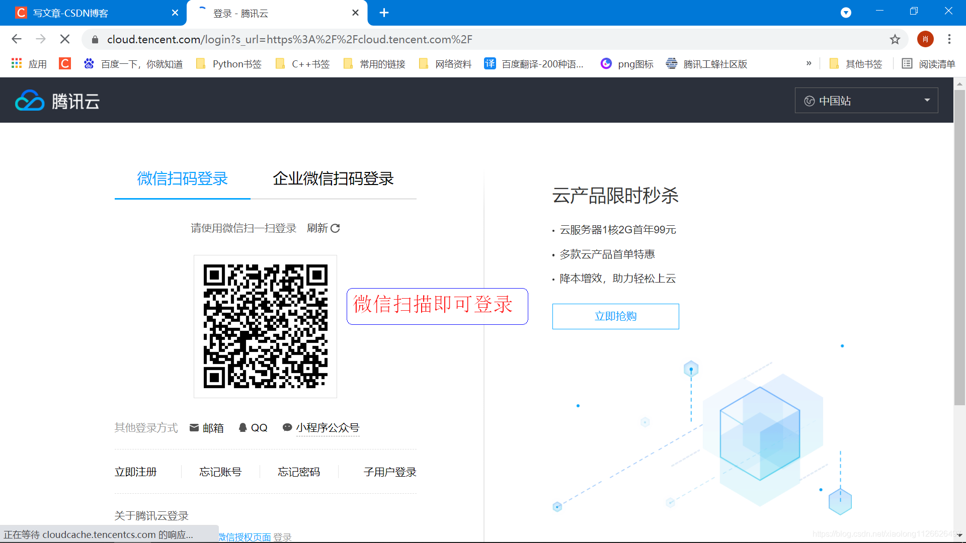Open Chrome three-dot menu

(949, 39)
